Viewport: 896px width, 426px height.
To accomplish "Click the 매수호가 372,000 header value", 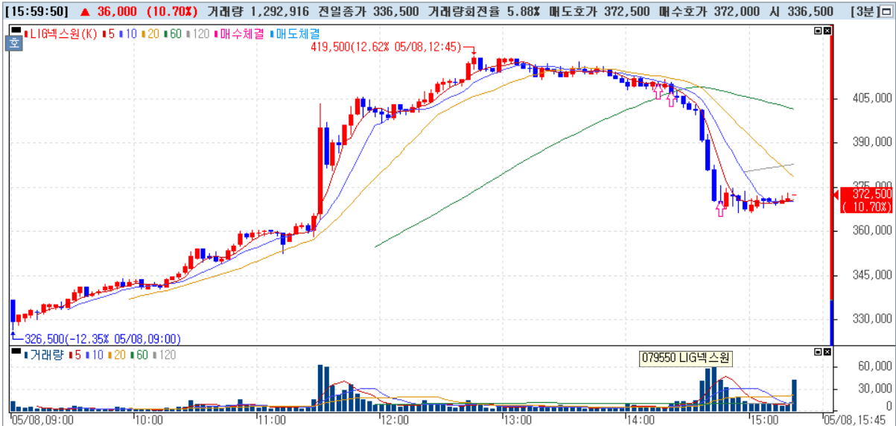I will pos(710,12).
